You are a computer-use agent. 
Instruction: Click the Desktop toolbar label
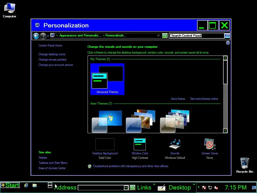coord(180,187)
